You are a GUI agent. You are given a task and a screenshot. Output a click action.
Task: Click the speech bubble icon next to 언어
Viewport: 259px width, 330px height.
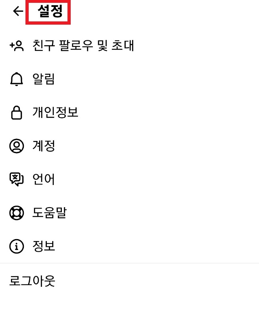coord(17,179)
